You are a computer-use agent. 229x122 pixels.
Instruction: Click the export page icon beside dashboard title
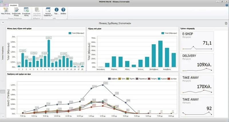pyautogui.click(x=226, y=23)
